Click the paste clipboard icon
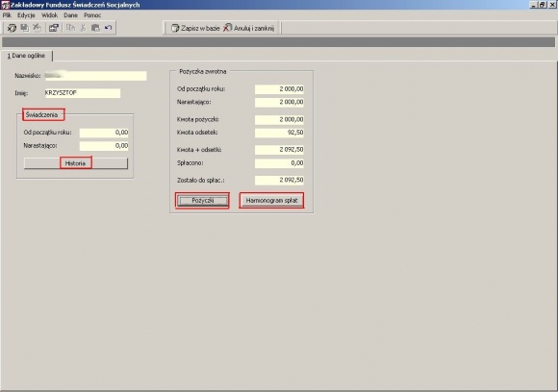The width and height of the screenshot is (558, 392). point(95,28)
